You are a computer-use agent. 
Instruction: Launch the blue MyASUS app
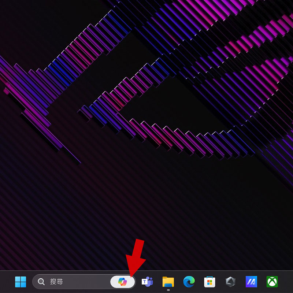click(251, 282)
